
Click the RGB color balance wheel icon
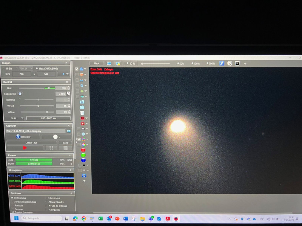click(83, 144)
